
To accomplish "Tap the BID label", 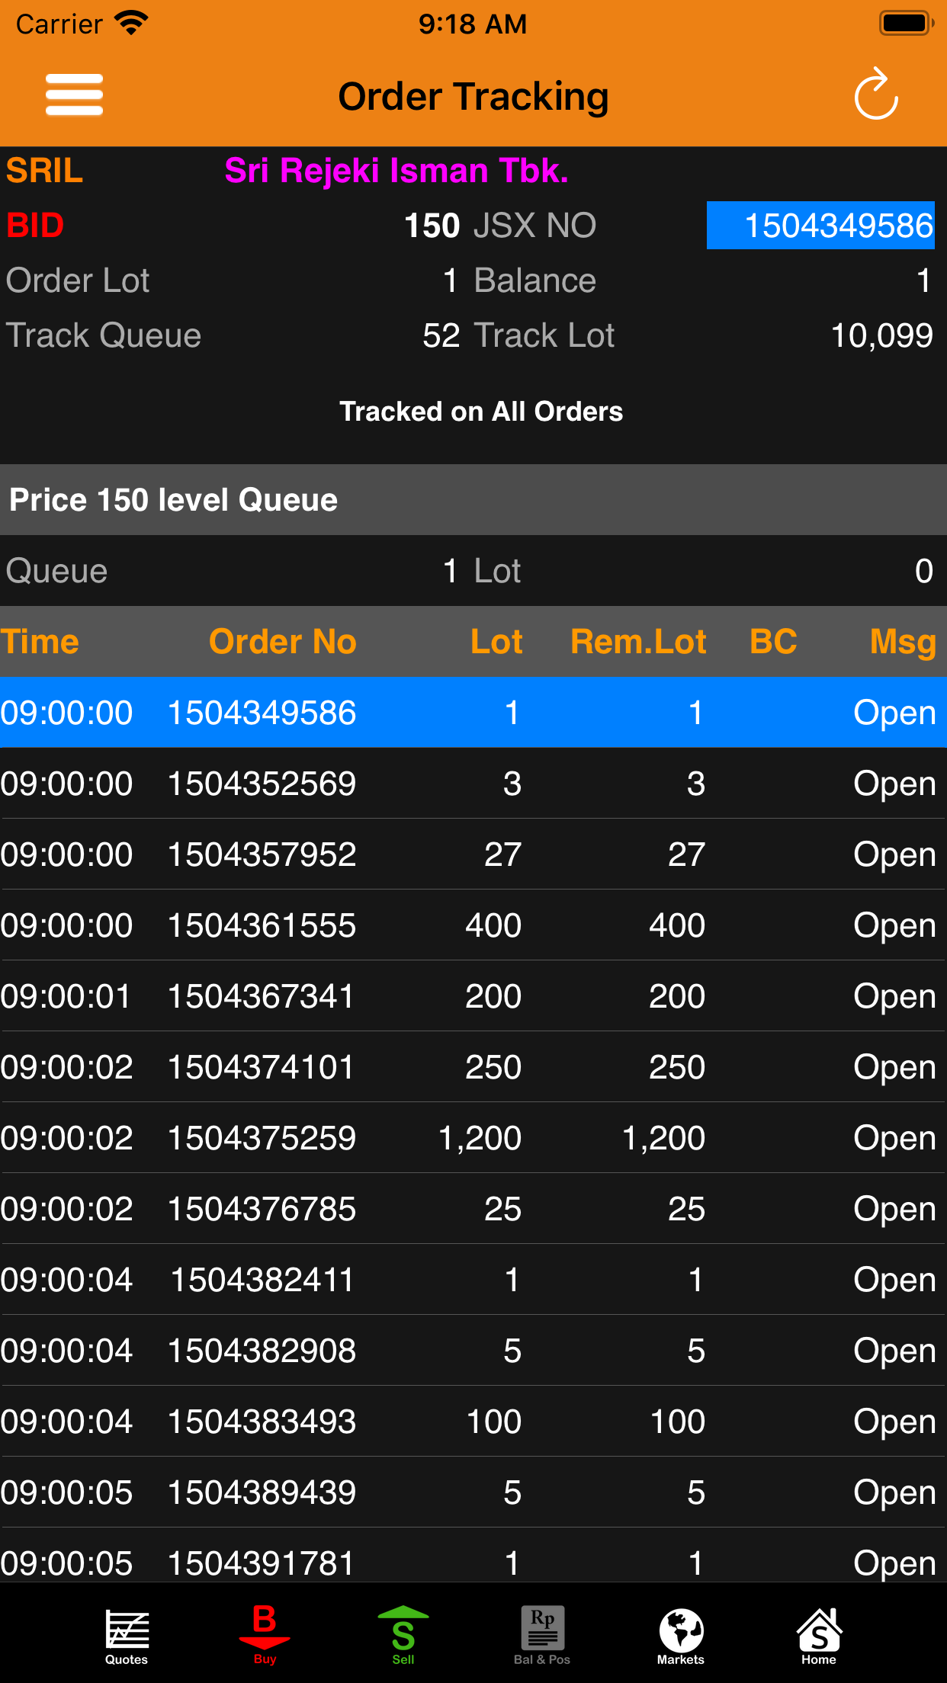I will (x=35, y=226).
